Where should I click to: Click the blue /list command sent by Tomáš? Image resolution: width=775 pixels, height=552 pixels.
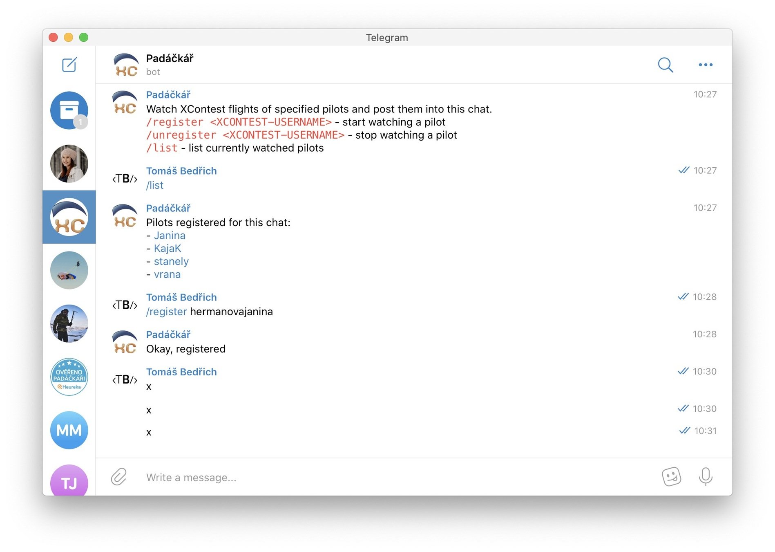(x=155, y=185)
